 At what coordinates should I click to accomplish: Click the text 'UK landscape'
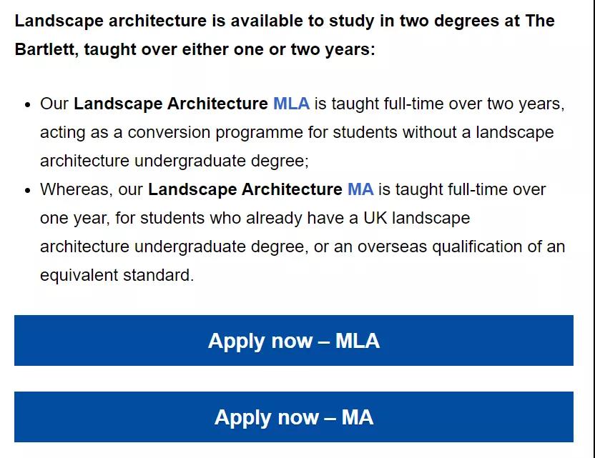point(417,218)
